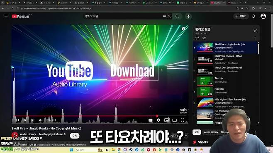Screen dimensions: 273x153
Task: Skip to previous video in player
Action: 17,120
